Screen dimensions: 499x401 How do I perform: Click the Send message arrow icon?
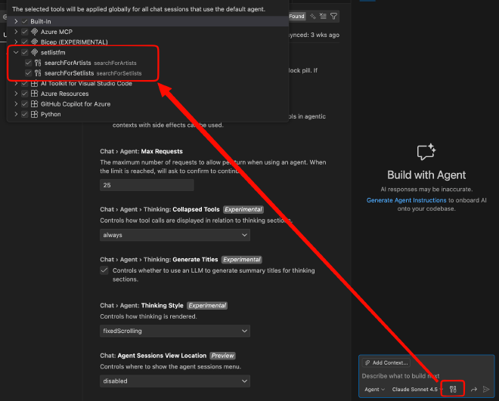485,389
